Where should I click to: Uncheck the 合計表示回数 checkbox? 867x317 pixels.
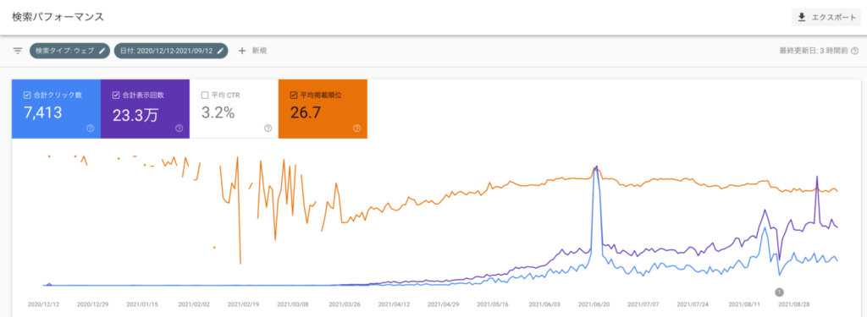pos(115,95)
